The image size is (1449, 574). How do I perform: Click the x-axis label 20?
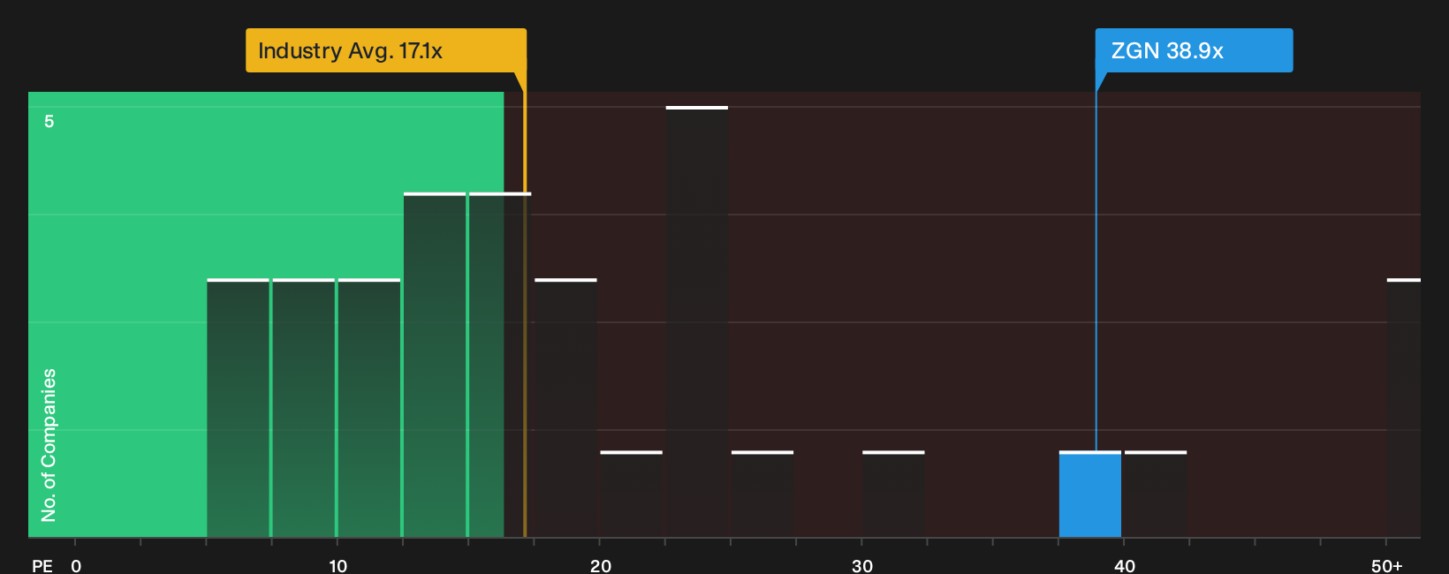tap(600, 565)
